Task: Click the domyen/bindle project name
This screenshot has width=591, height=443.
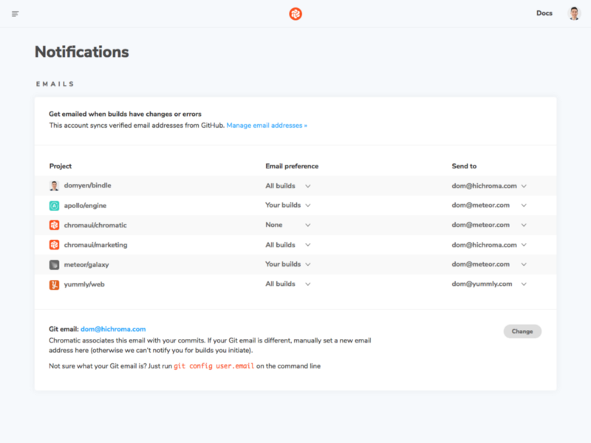Action: 87,186
